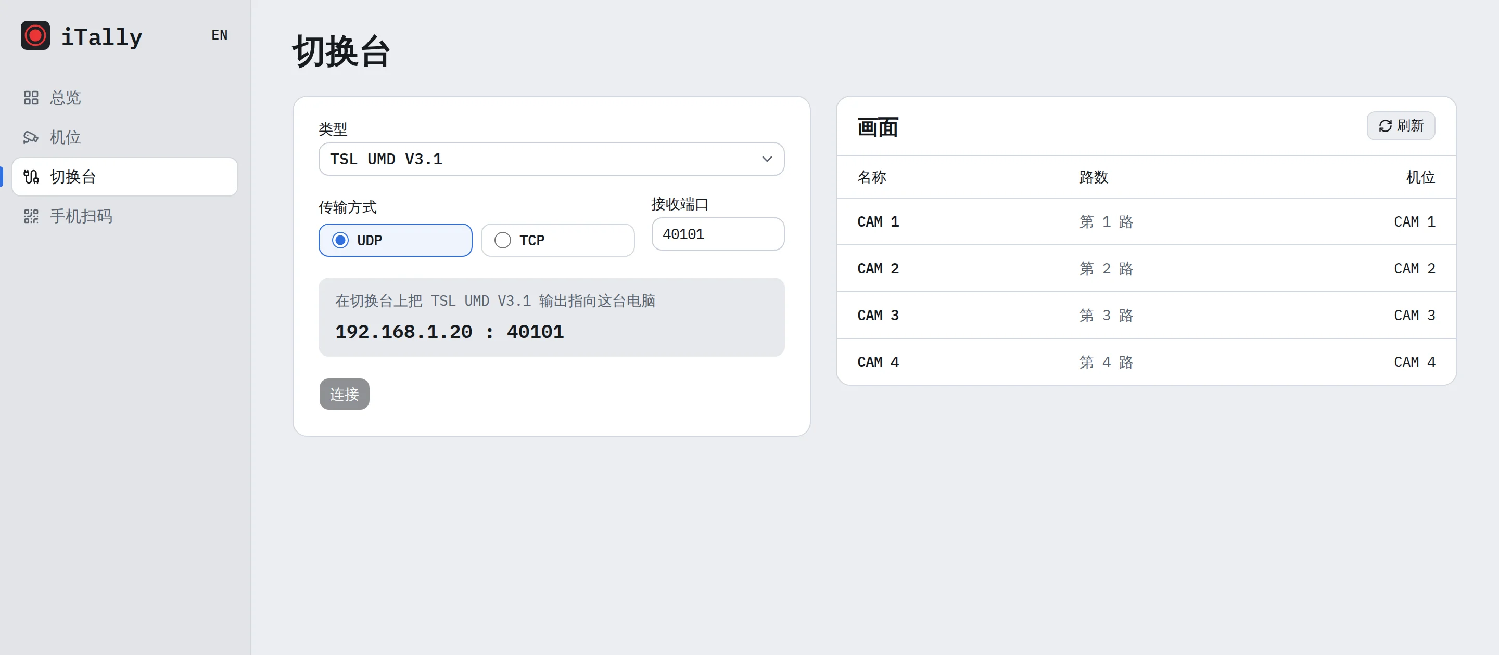Click the 接收端口 port input field 40101
Viewport: 1499px width, 655px height.
pos(718,234)
